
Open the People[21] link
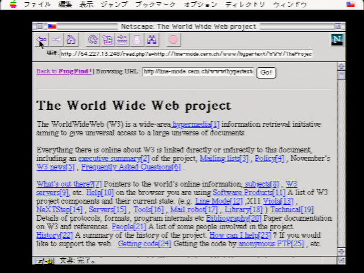tap(129, 227)
